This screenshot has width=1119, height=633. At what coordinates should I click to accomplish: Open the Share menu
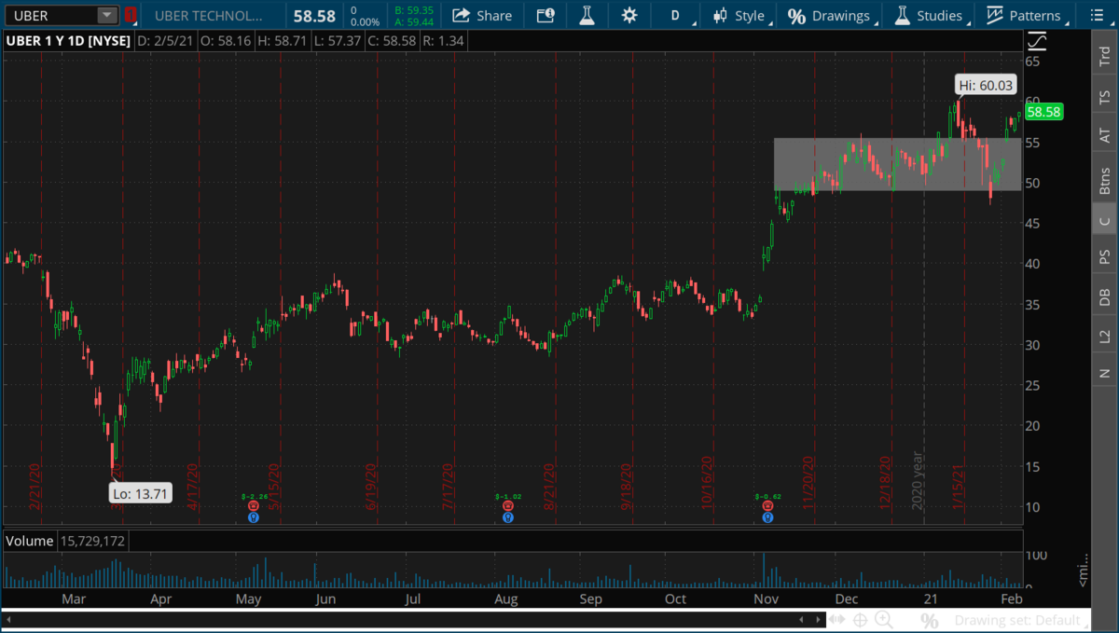[x=482, y=16]
